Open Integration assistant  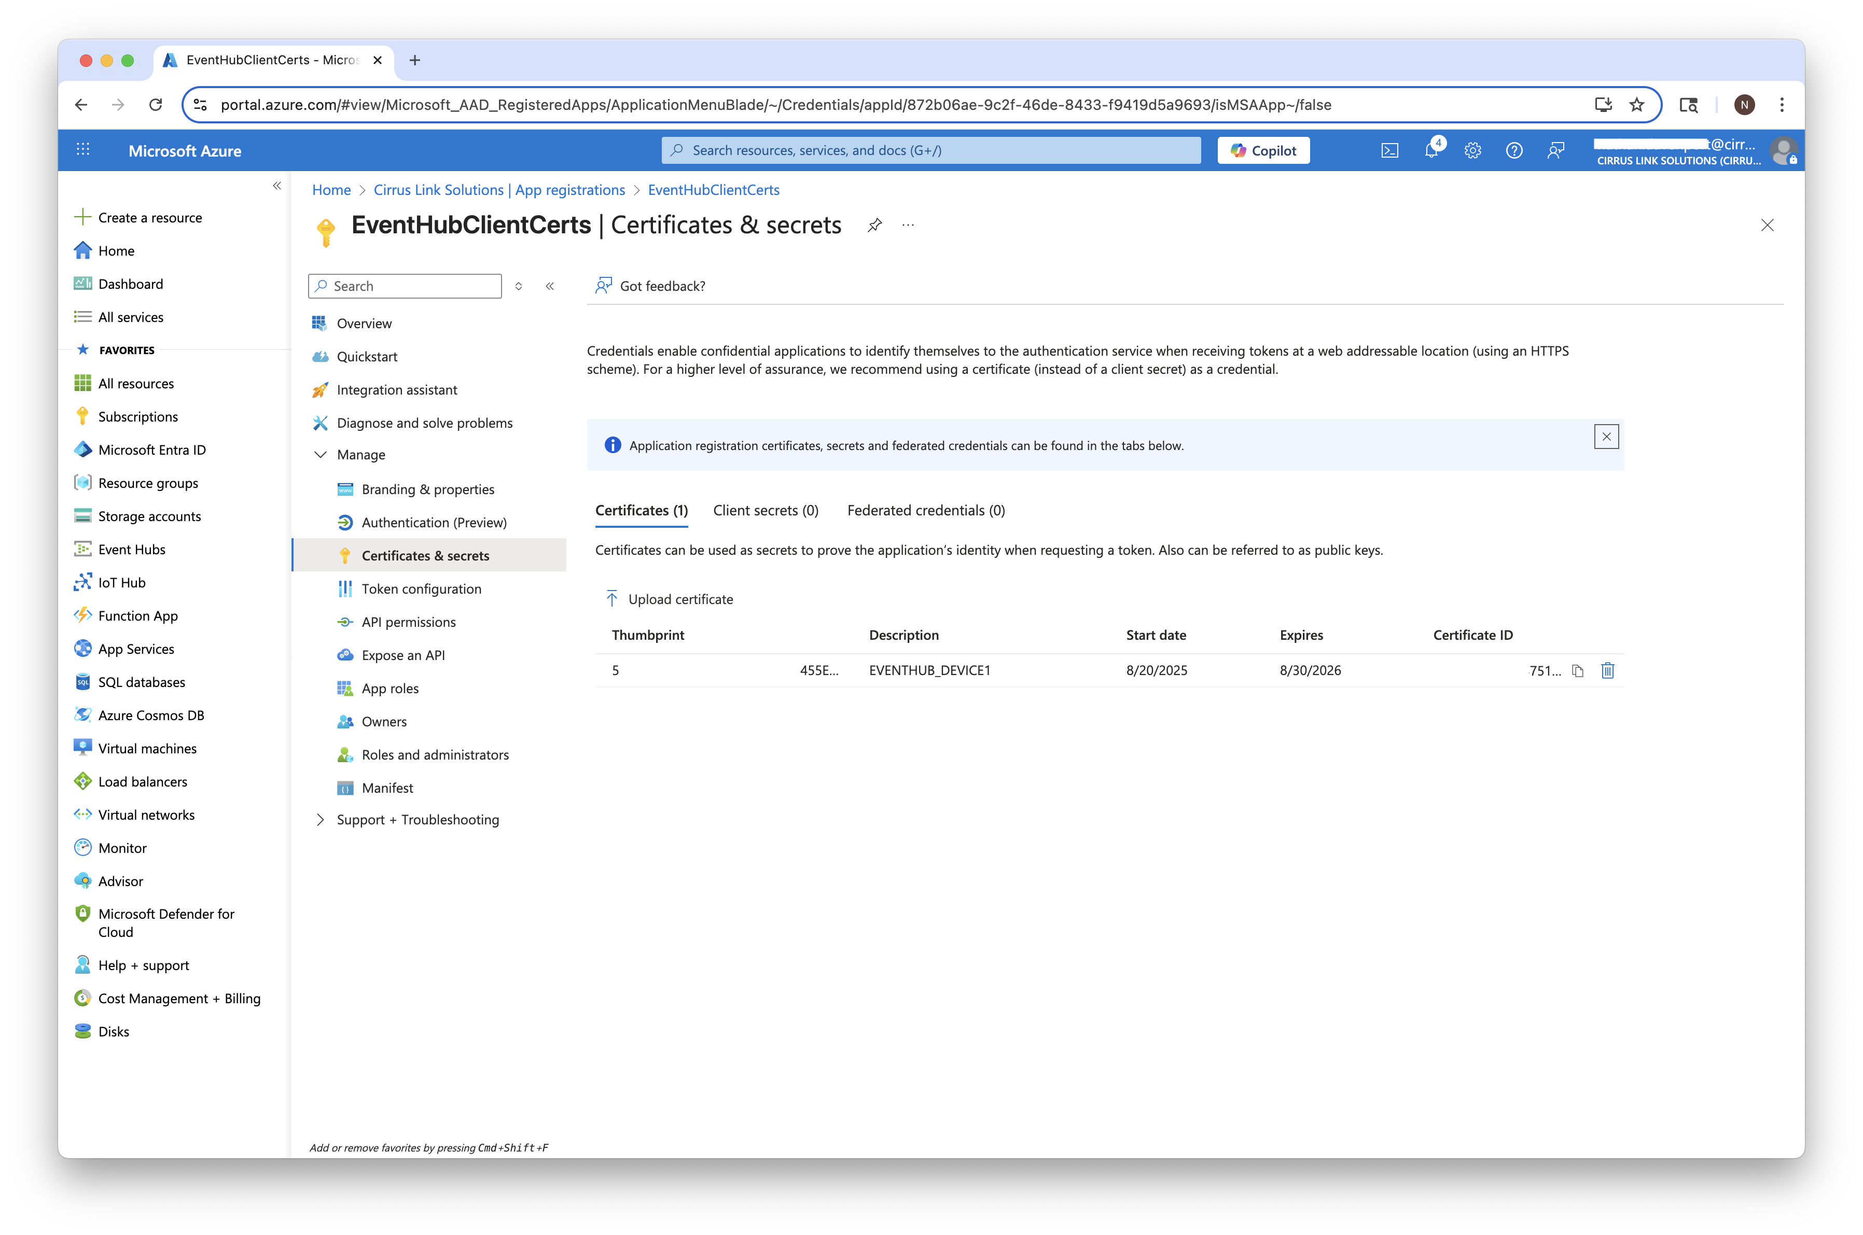pyautogui.click(x=396, y=390)
